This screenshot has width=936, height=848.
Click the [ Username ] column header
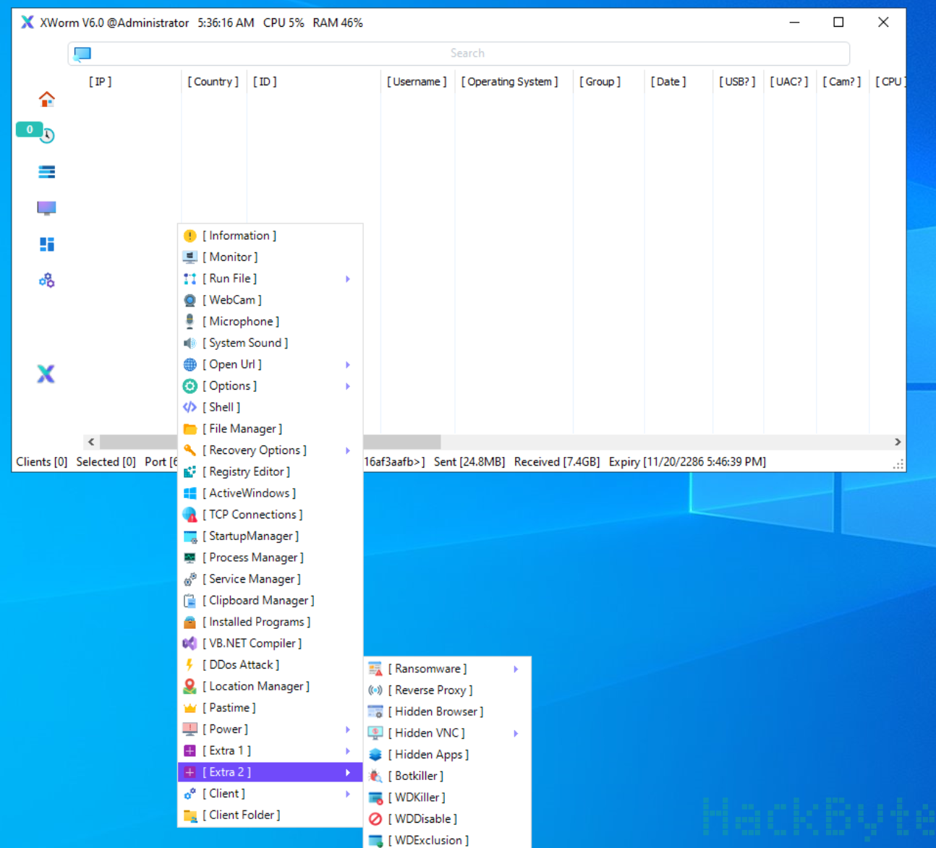click(x=417, y=82)
